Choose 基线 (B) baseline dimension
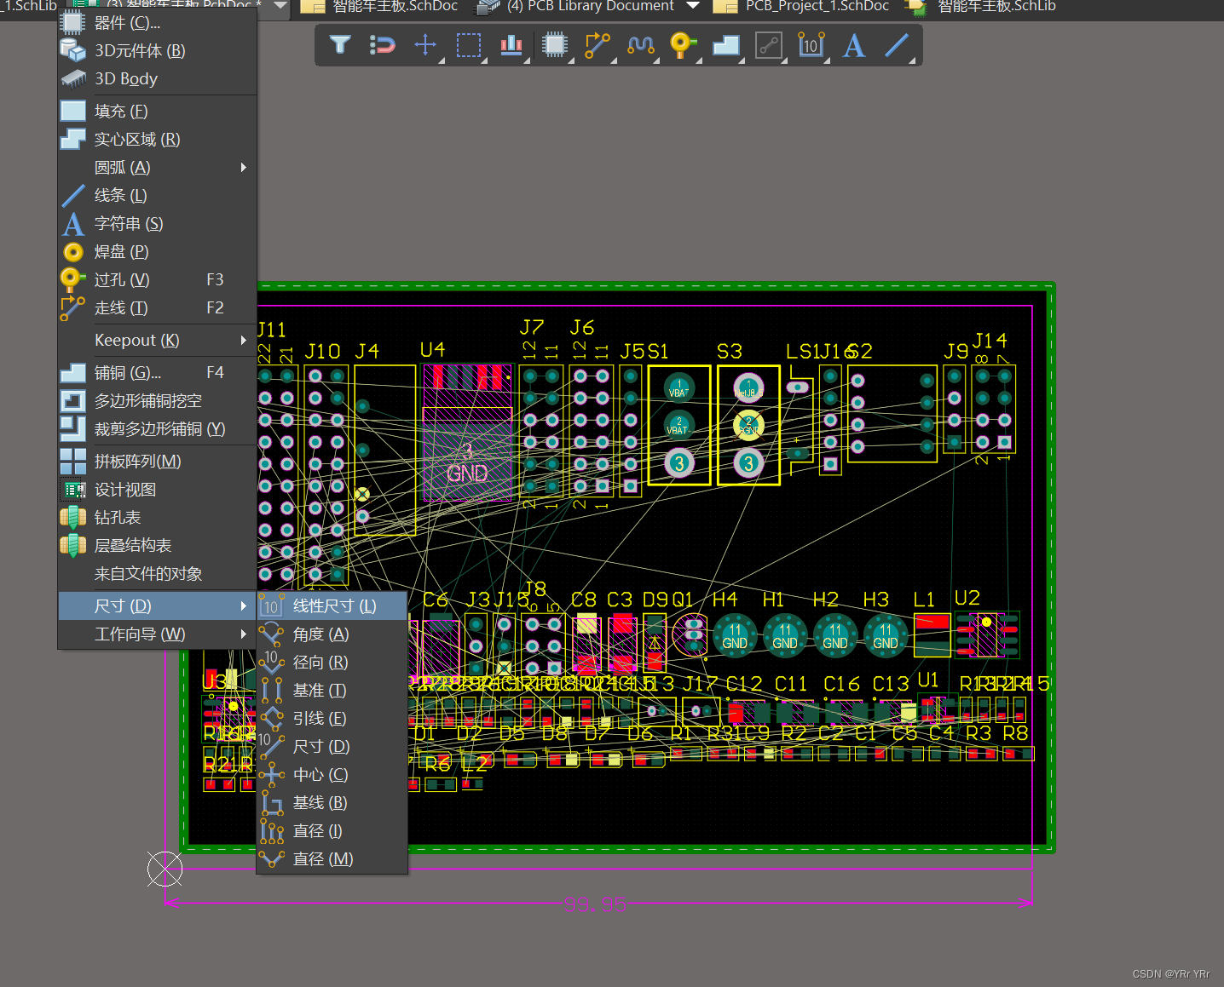1224x987 pixels. click(332, 802)
